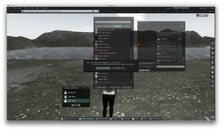
Task: Click Group Profile button in People panel
Action: 101,88
